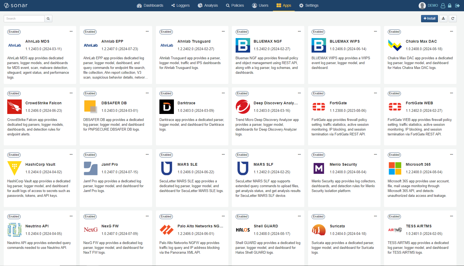Click the Shell GUARD HALOS logo
Image resolution: width=464 pixels, height=266 pixels.
coord(243,230)
